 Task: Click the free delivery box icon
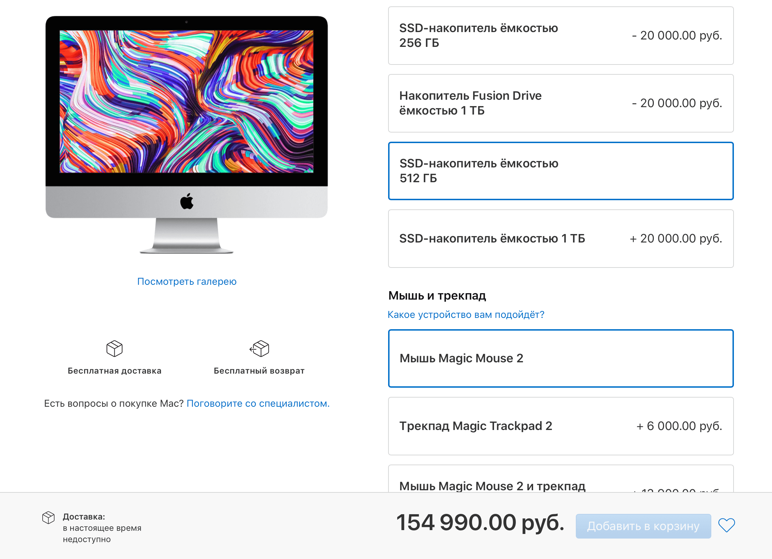pos(114,349)
